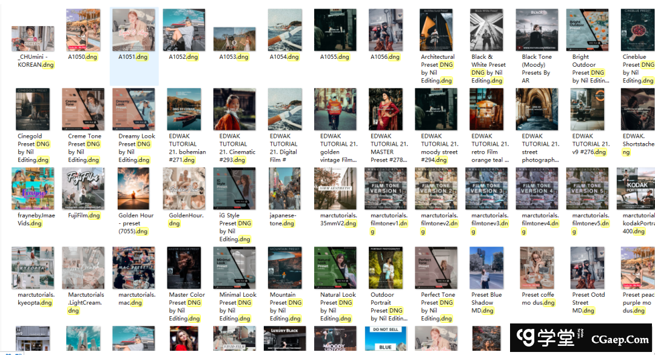Click EDWAK TUTORIAL 21 bohemian #271 file
655x355 pixels.
click(184, 109)
